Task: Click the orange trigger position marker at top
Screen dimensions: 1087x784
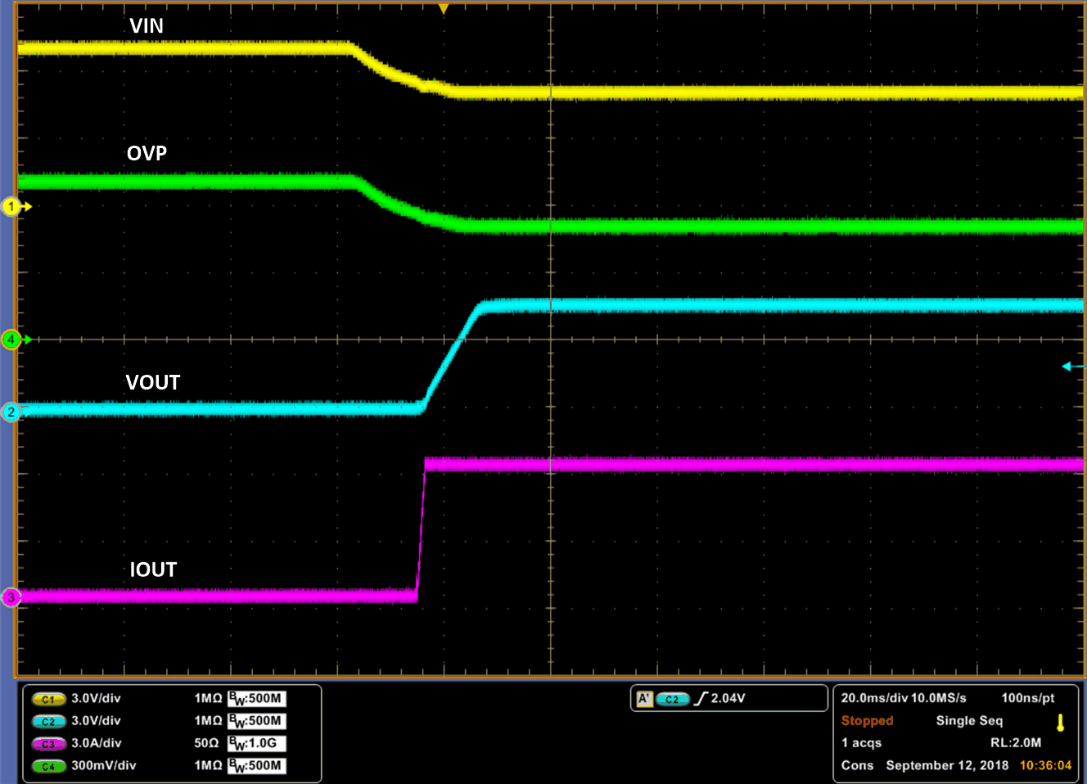Action: [x=444, y=9]
